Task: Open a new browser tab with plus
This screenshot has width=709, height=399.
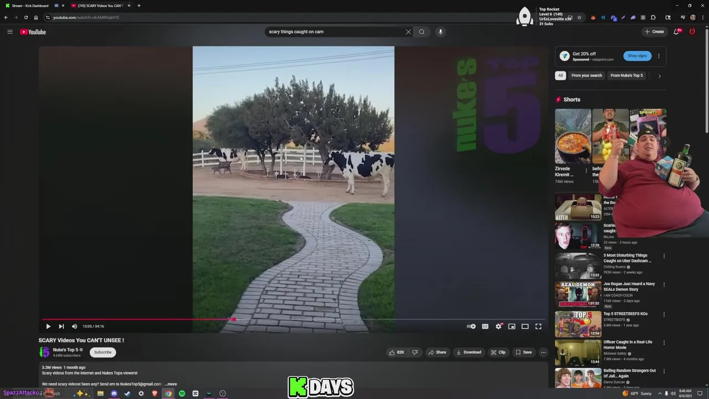Action: pyautogui.click(x=138, y=6)
